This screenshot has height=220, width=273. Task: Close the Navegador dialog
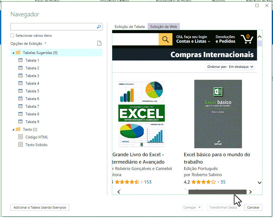pos(267,6)
